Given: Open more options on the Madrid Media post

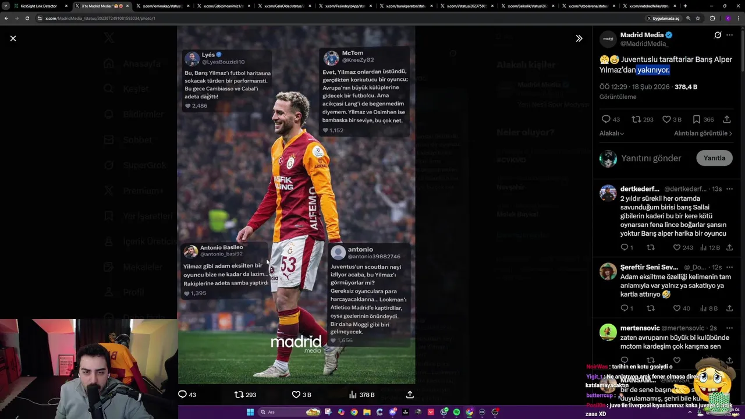Looking at the screenshot, I should click(730, 35).
